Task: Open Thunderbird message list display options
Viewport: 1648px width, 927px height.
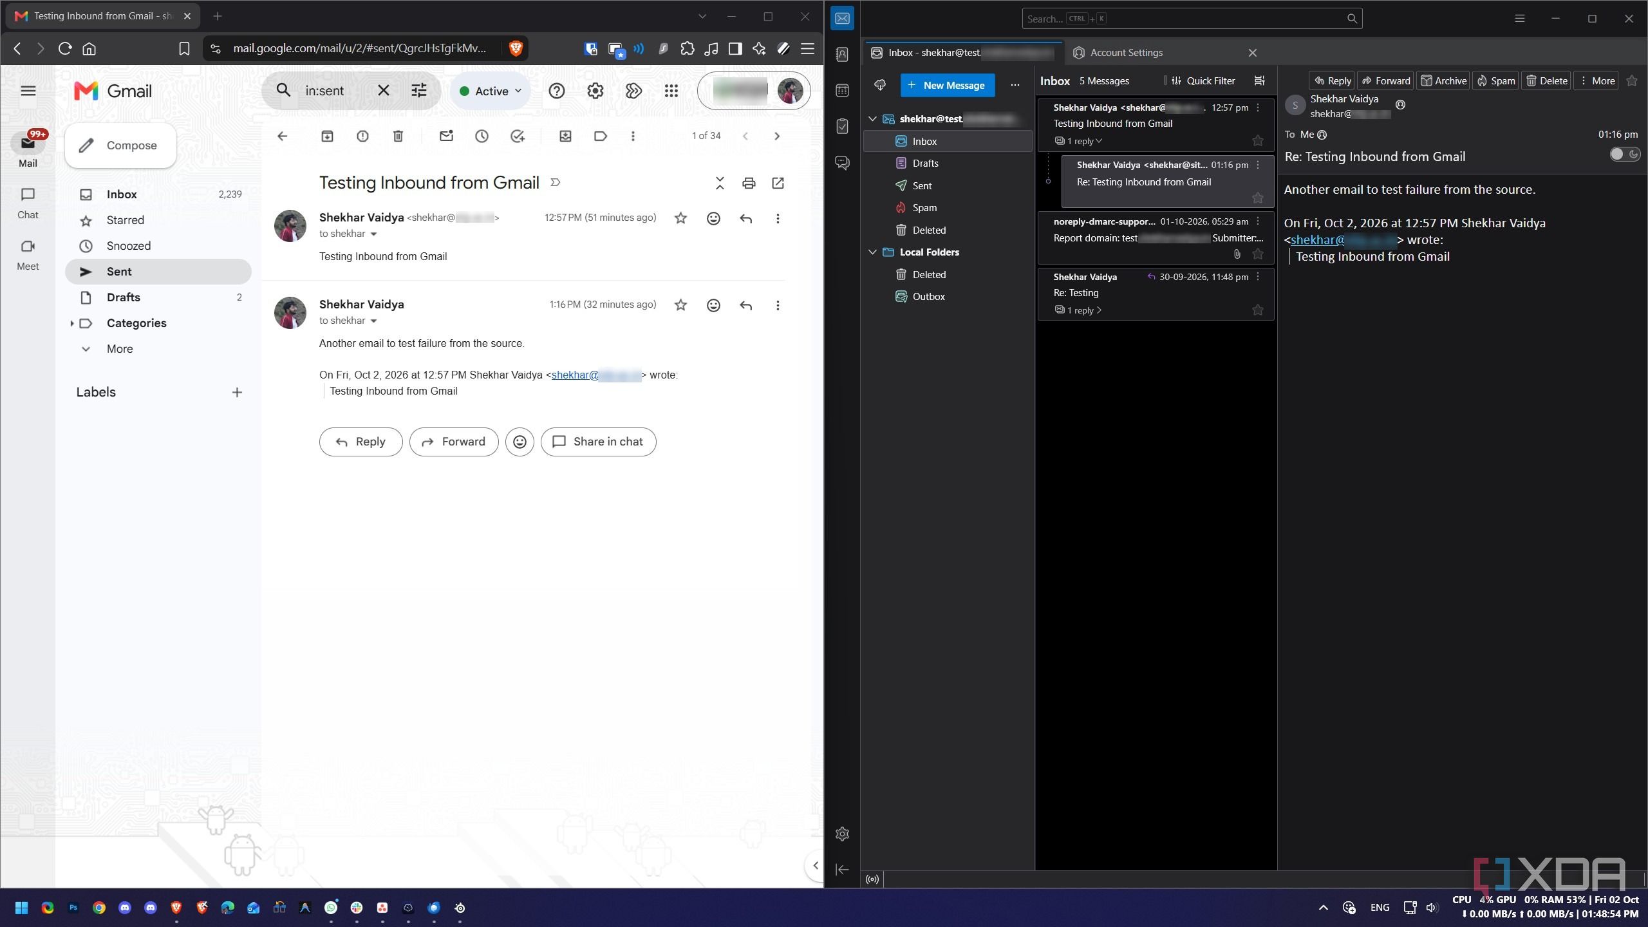Action: [x=1259, y=80]
